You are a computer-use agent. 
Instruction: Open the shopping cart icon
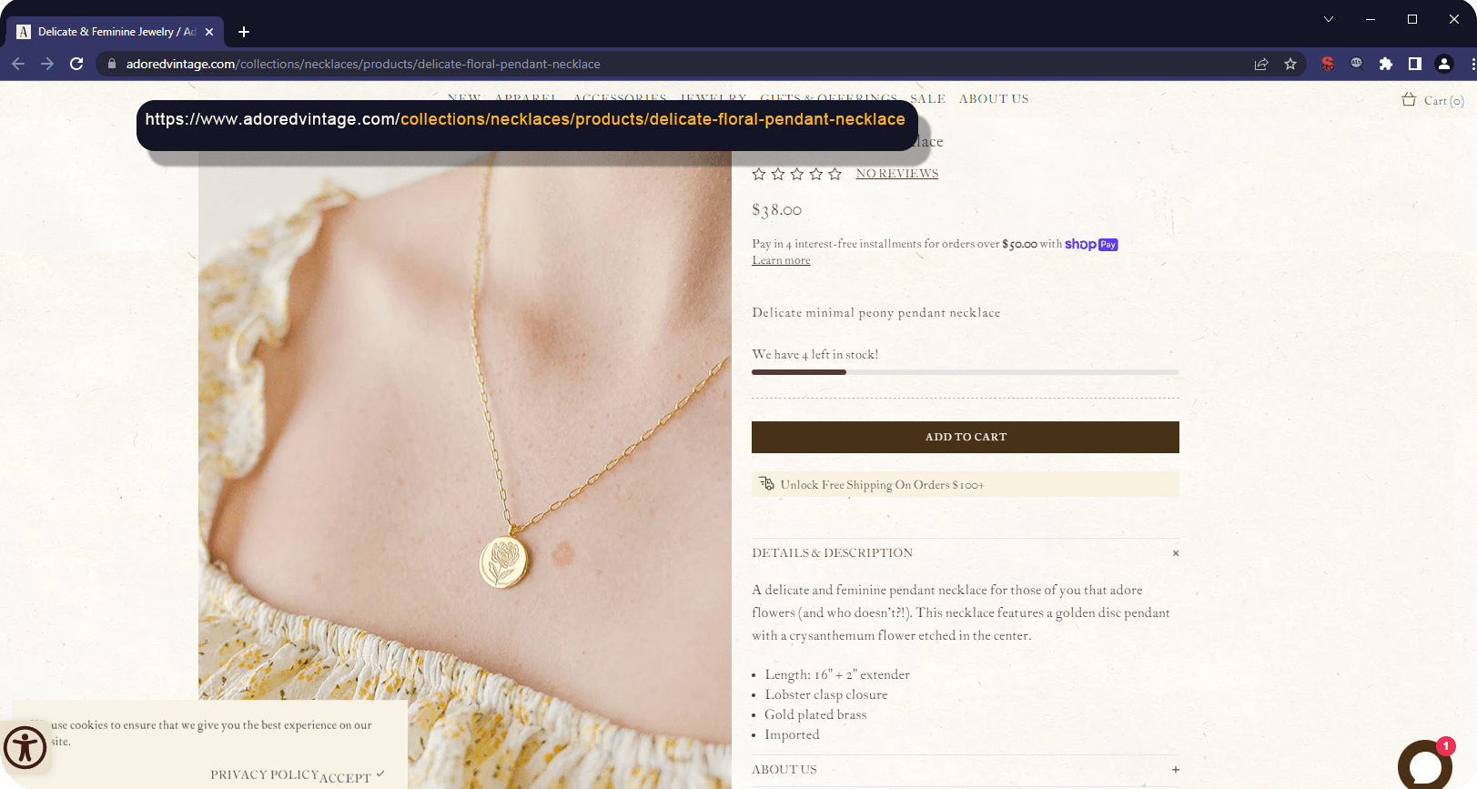1409,99
